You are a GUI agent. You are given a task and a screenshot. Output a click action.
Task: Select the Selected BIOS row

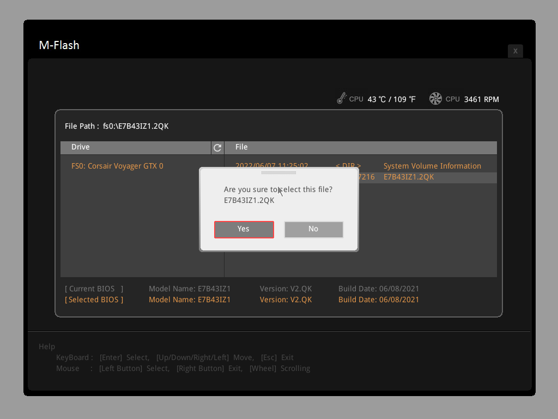[94, 299]
